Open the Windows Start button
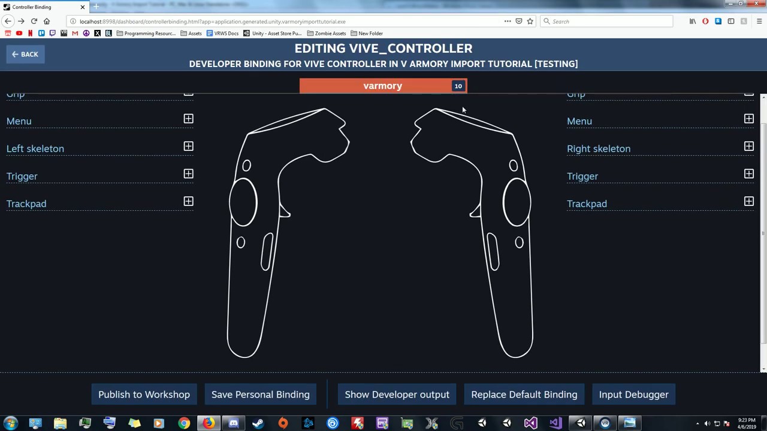The image size is (767, 431). [10, 423]
